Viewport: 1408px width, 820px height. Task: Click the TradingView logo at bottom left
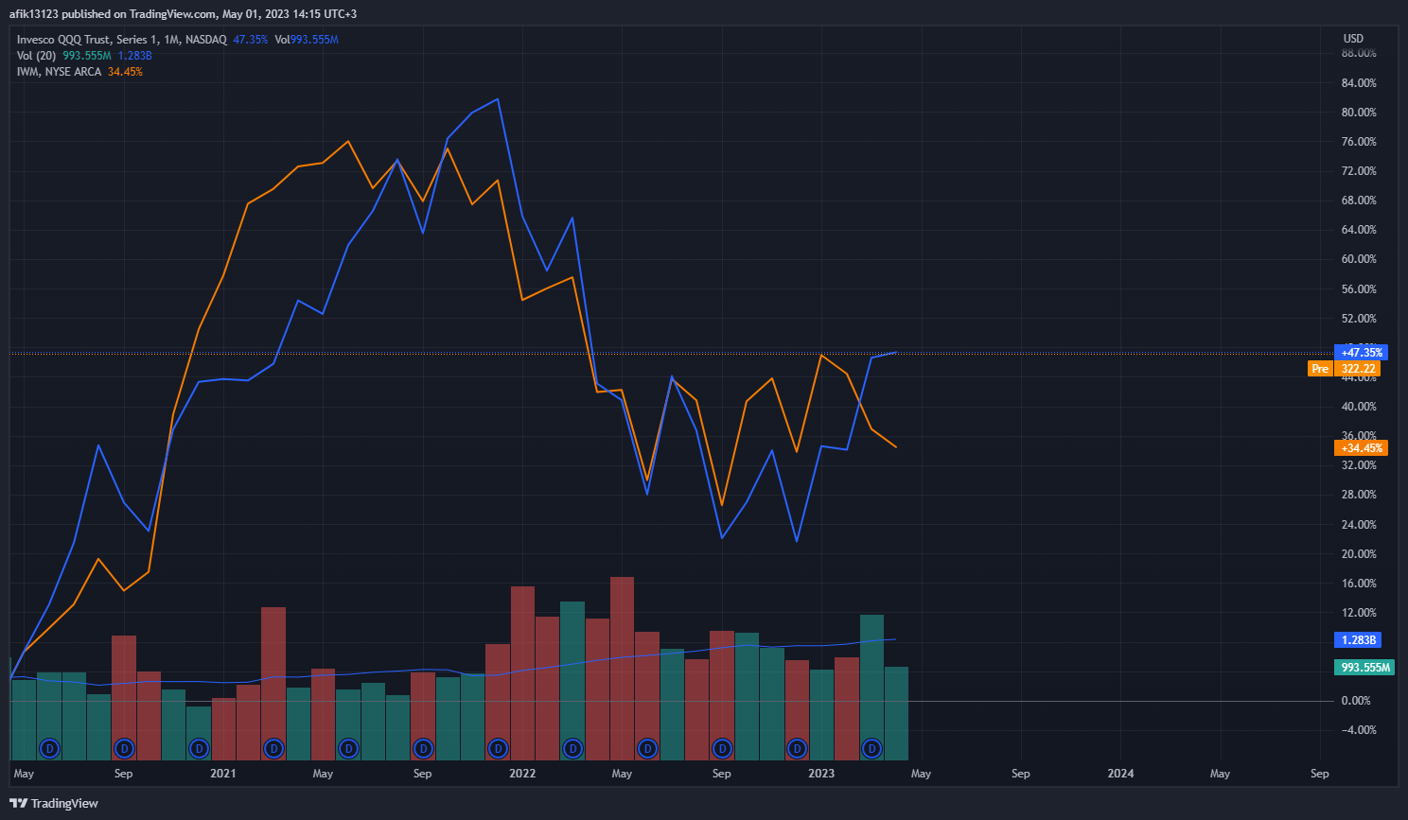(54, 803)
